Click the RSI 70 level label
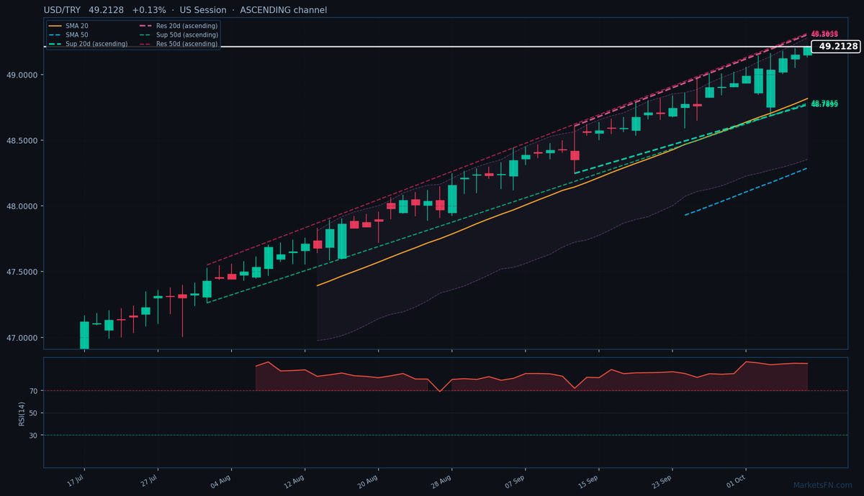The width and height of the screenshot is (864, 496). (33, 391)
